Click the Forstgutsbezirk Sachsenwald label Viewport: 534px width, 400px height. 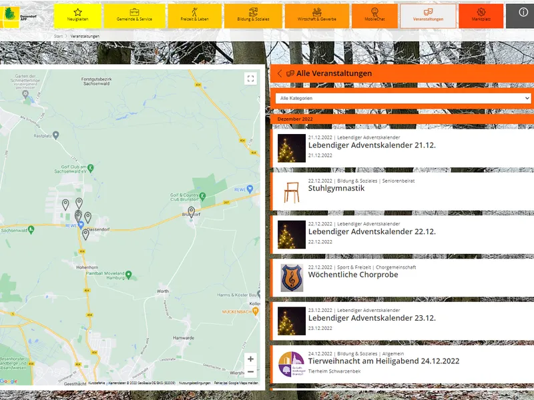pyautogui.click(x=96, y=81)
